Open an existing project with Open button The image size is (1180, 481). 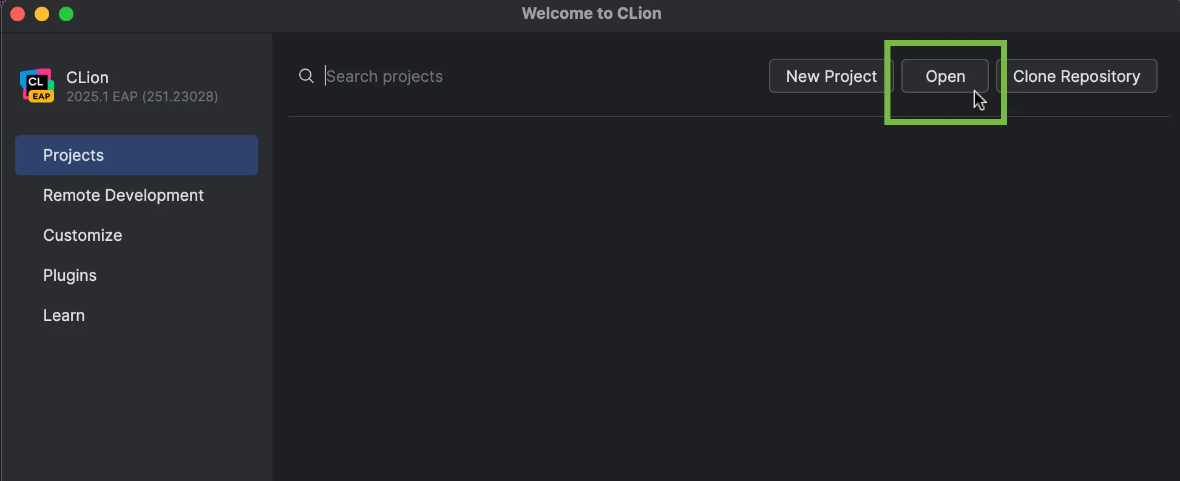point(944,76)
